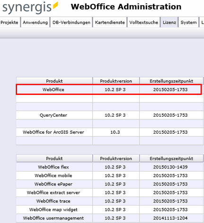This screenshot has height=223, width=204.
Task: Click the extract server version cell
Action: [x=116, y=192]
